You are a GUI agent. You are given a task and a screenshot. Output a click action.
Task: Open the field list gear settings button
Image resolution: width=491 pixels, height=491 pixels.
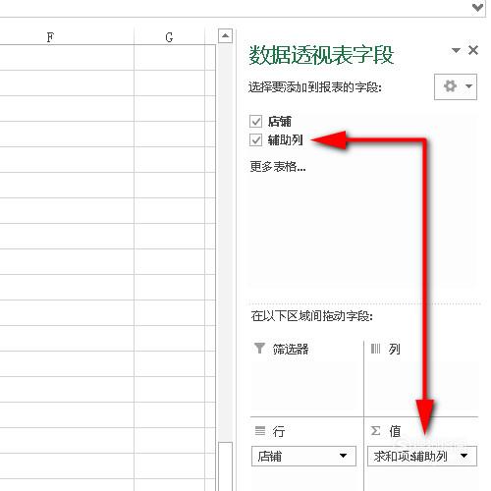click(456, 86)
